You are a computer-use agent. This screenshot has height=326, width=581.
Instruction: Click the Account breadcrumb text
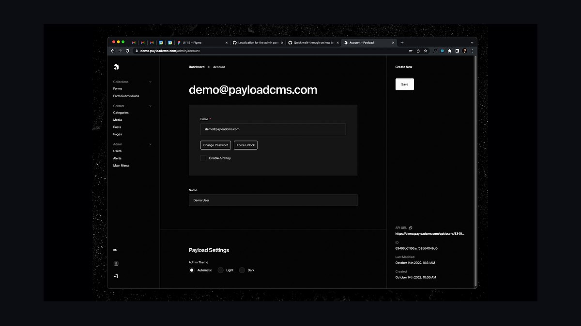[219, 67]
